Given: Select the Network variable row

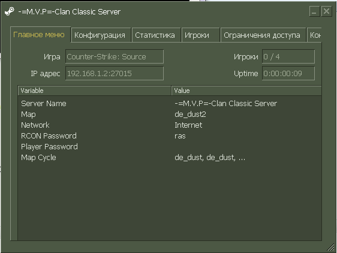Looking at the screenshot, I should 170,125.
